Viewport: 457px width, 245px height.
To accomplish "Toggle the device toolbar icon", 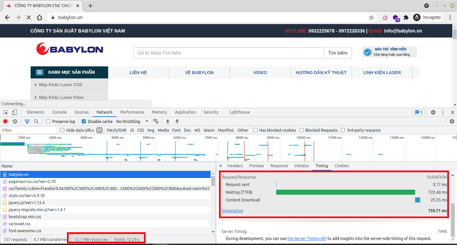I will coord(14,112).
